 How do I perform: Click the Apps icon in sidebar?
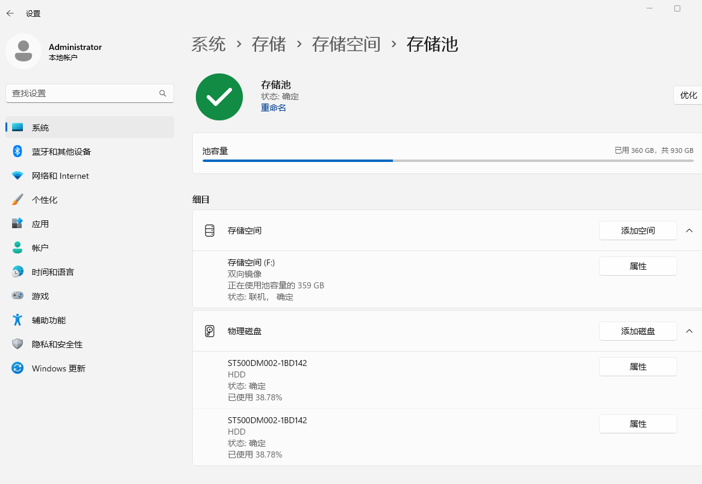tap(17, 223)
